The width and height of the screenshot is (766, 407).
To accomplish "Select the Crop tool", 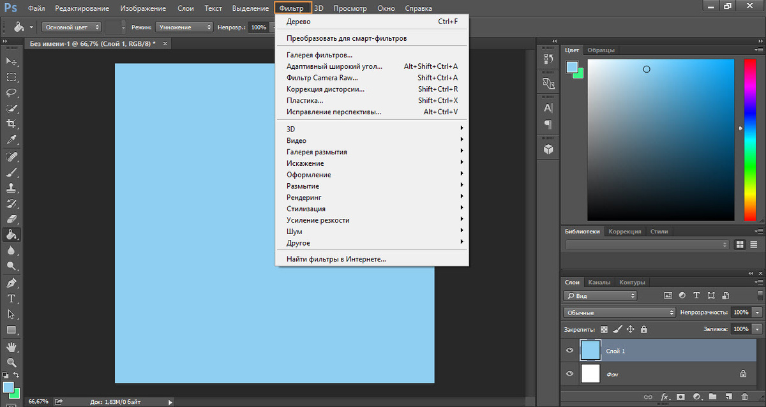I will click(11, 123).
